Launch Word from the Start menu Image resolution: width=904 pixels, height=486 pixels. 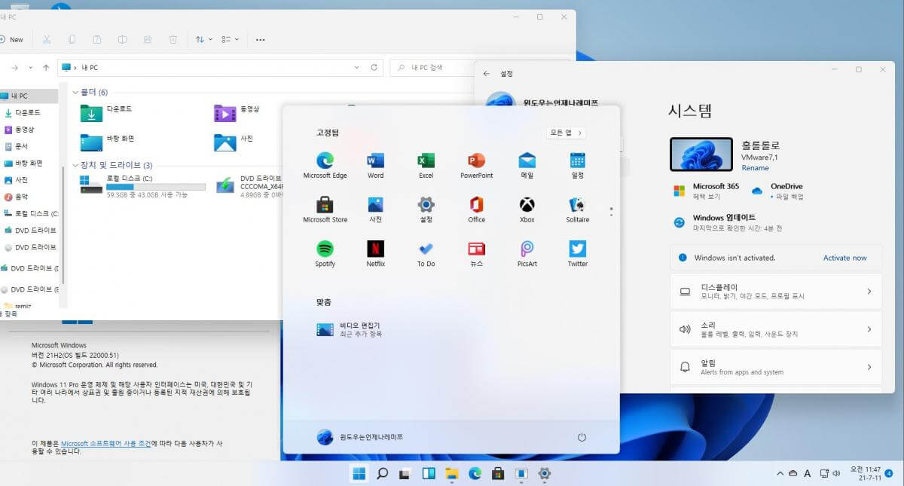pyautogui.click(x=375, y=165)
